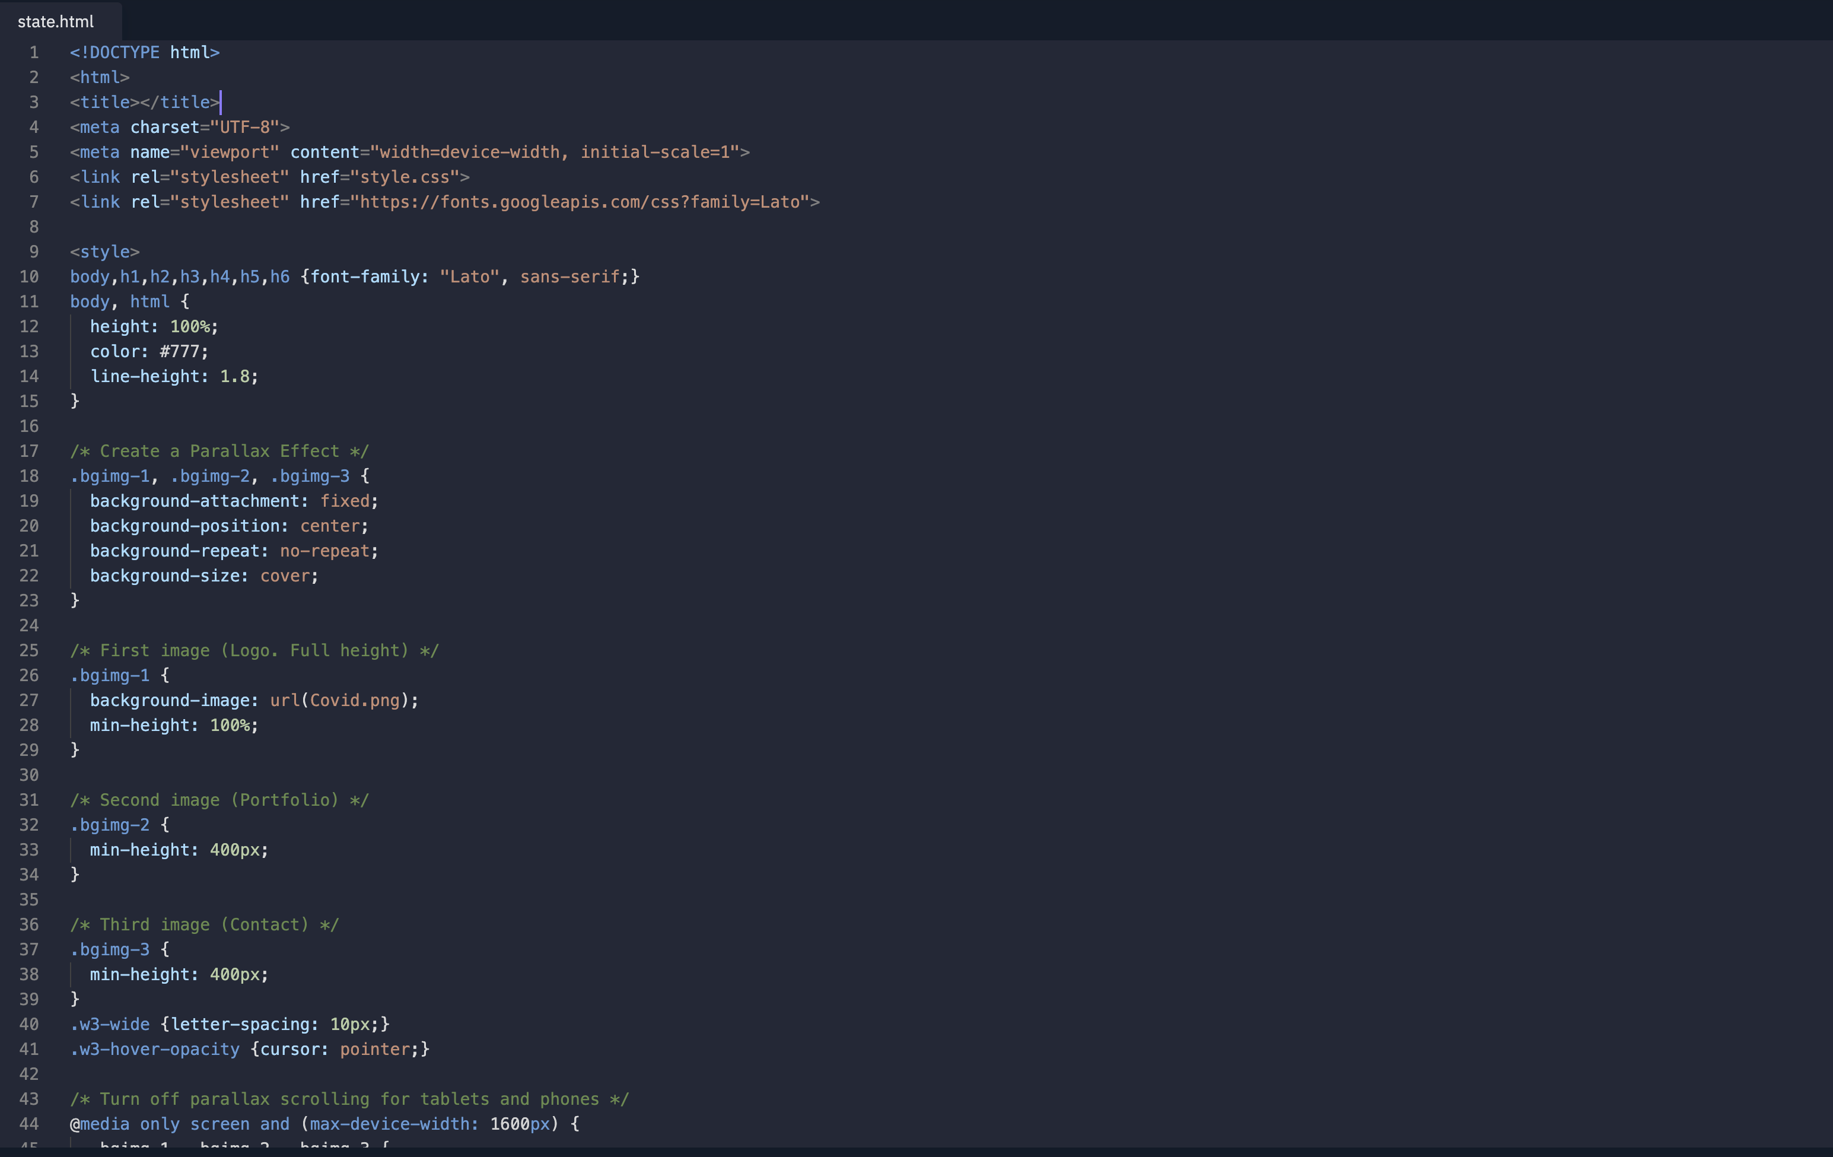This screenshot has height=1157, width=1833.
Task: Click line number 18 in the gutter
Action: pos(29,476)
